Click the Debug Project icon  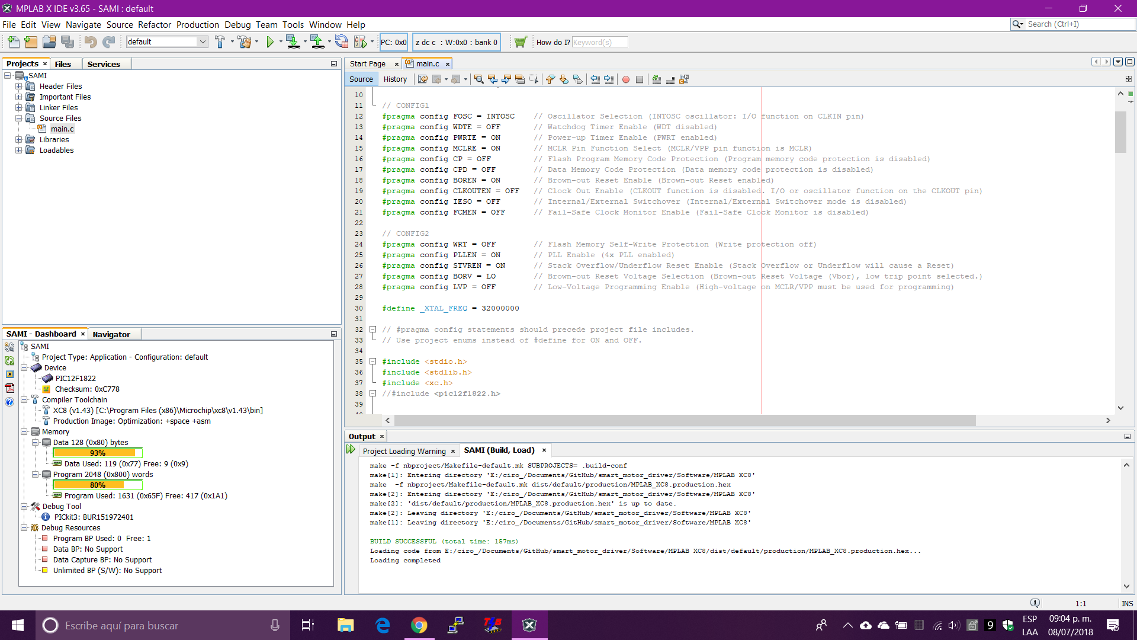click(x=360, y=42)
